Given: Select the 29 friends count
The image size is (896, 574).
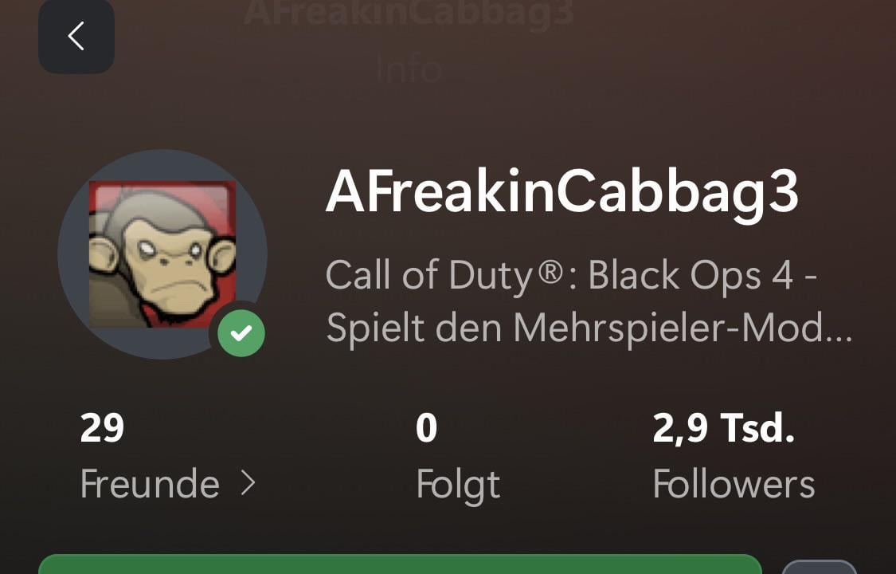Looking at the screenshot, I should tap(102, 428).
